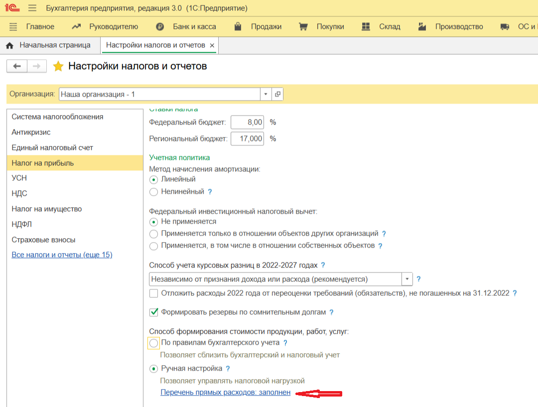538x407 pixels.
Task: Open the Покупки menu section
Action: 330,27
